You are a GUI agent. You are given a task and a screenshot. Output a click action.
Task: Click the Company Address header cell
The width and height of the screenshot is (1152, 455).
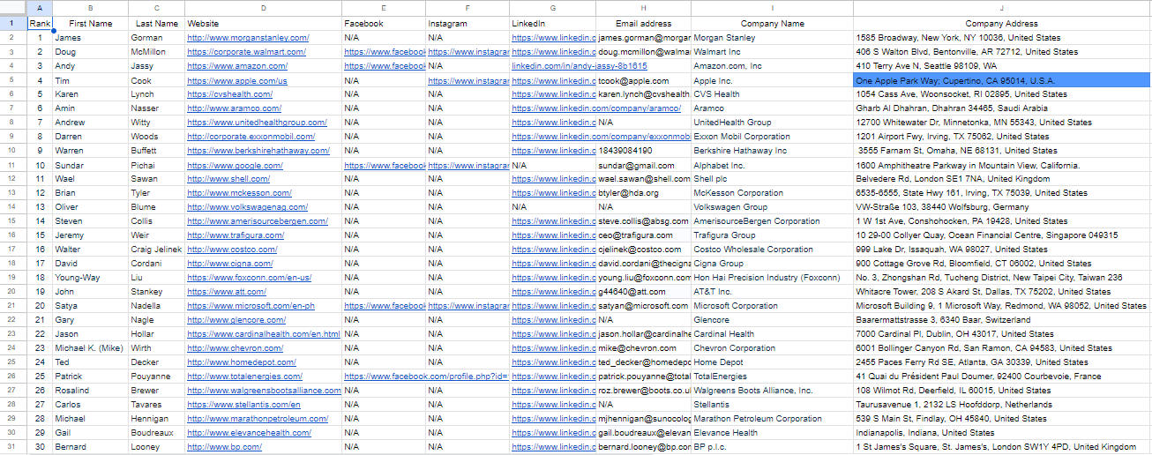1001,24
